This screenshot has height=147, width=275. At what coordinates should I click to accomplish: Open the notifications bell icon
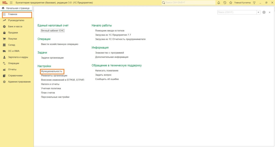coord(219,3)
